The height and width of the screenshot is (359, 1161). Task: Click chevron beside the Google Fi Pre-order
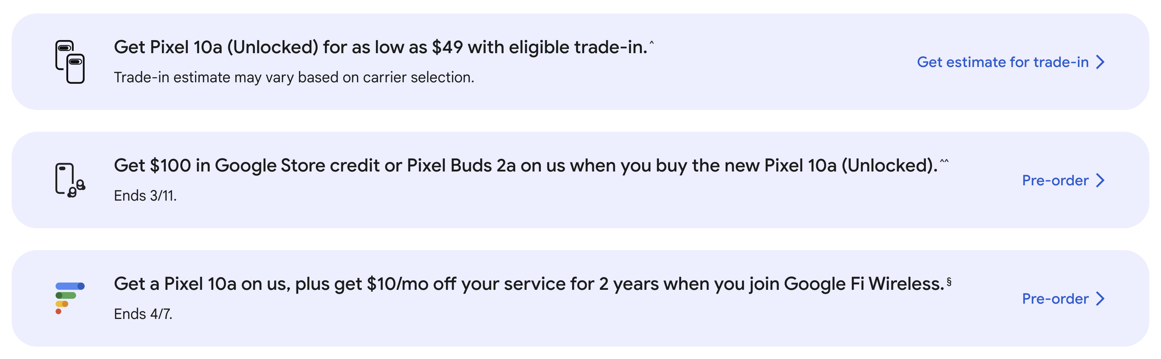[1100, 299]
